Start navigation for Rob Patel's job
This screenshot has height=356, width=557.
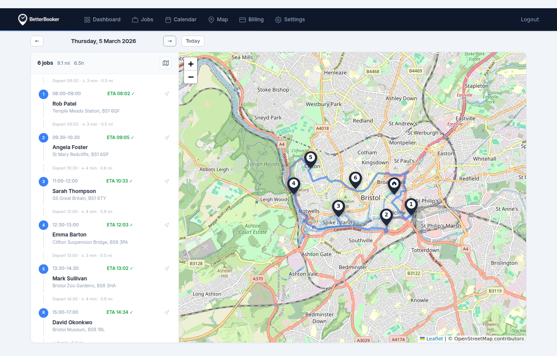click(x=167, y=94)
